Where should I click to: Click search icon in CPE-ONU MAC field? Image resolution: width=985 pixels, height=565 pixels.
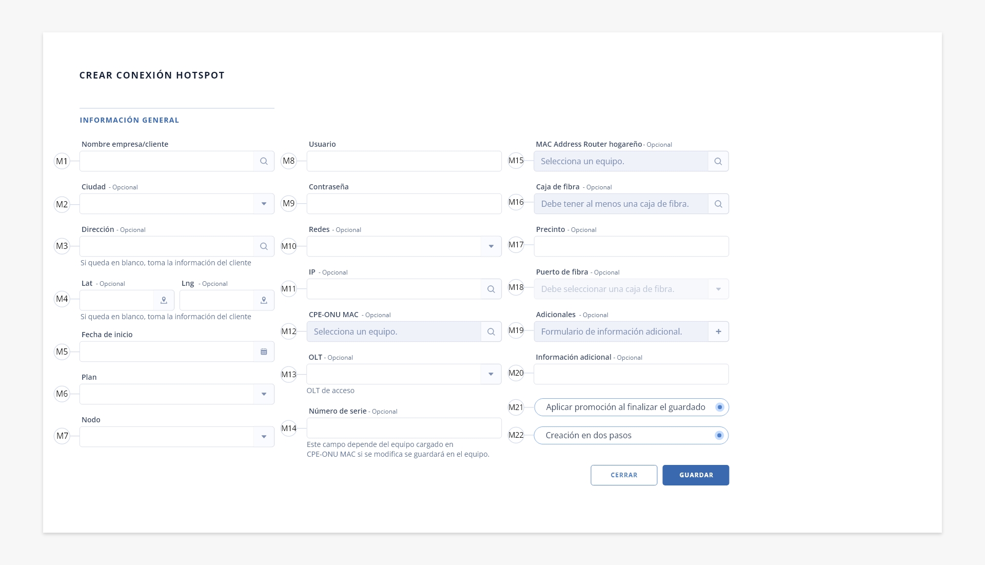pos(491,332)
